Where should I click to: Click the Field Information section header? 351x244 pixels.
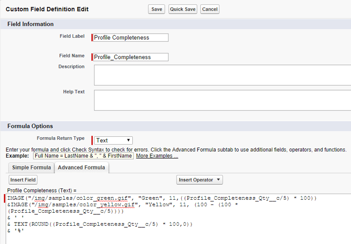coord(31,24)
